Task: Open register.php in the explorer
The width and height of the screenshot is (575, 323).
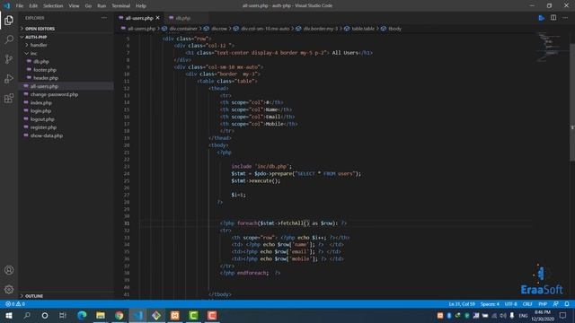Action: click(43, 127)
